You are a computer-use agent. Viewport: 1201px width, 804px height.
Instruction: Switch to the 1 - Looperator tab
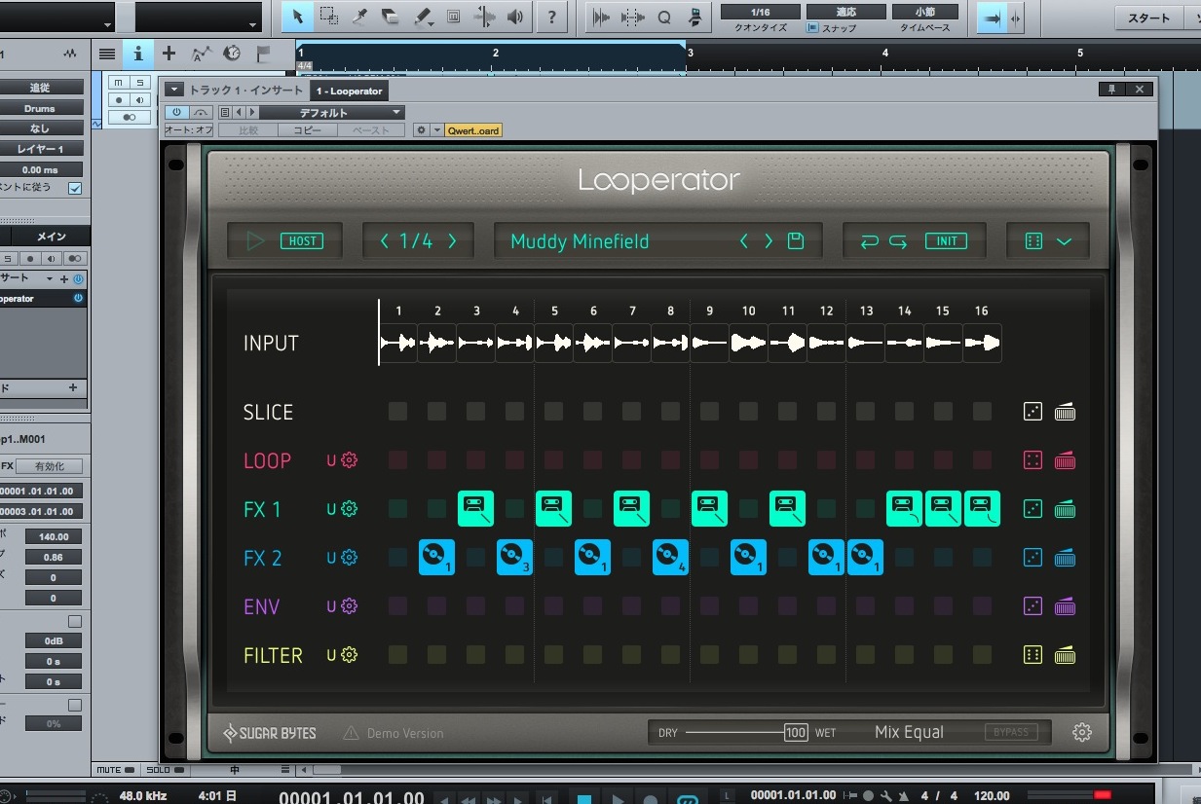pyautogui.click(x=350, y=91)
